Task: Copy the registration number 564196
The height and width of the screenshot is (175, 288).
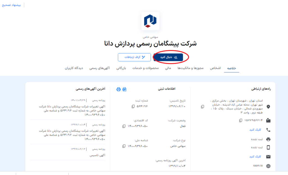Action: point(133,106)
